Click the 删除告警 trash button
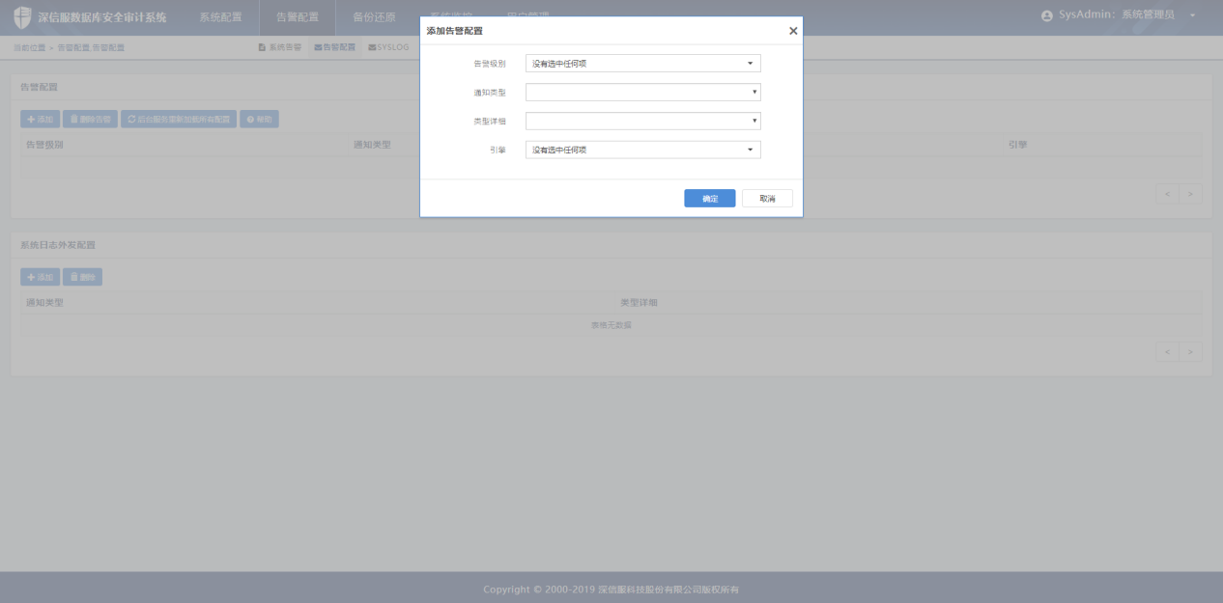Screen dimensions: 1223x603 point(89,120)
